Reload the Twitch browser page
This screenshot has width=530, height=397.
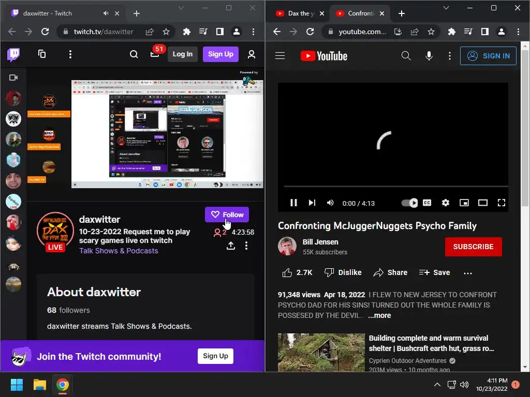point(45,32)
